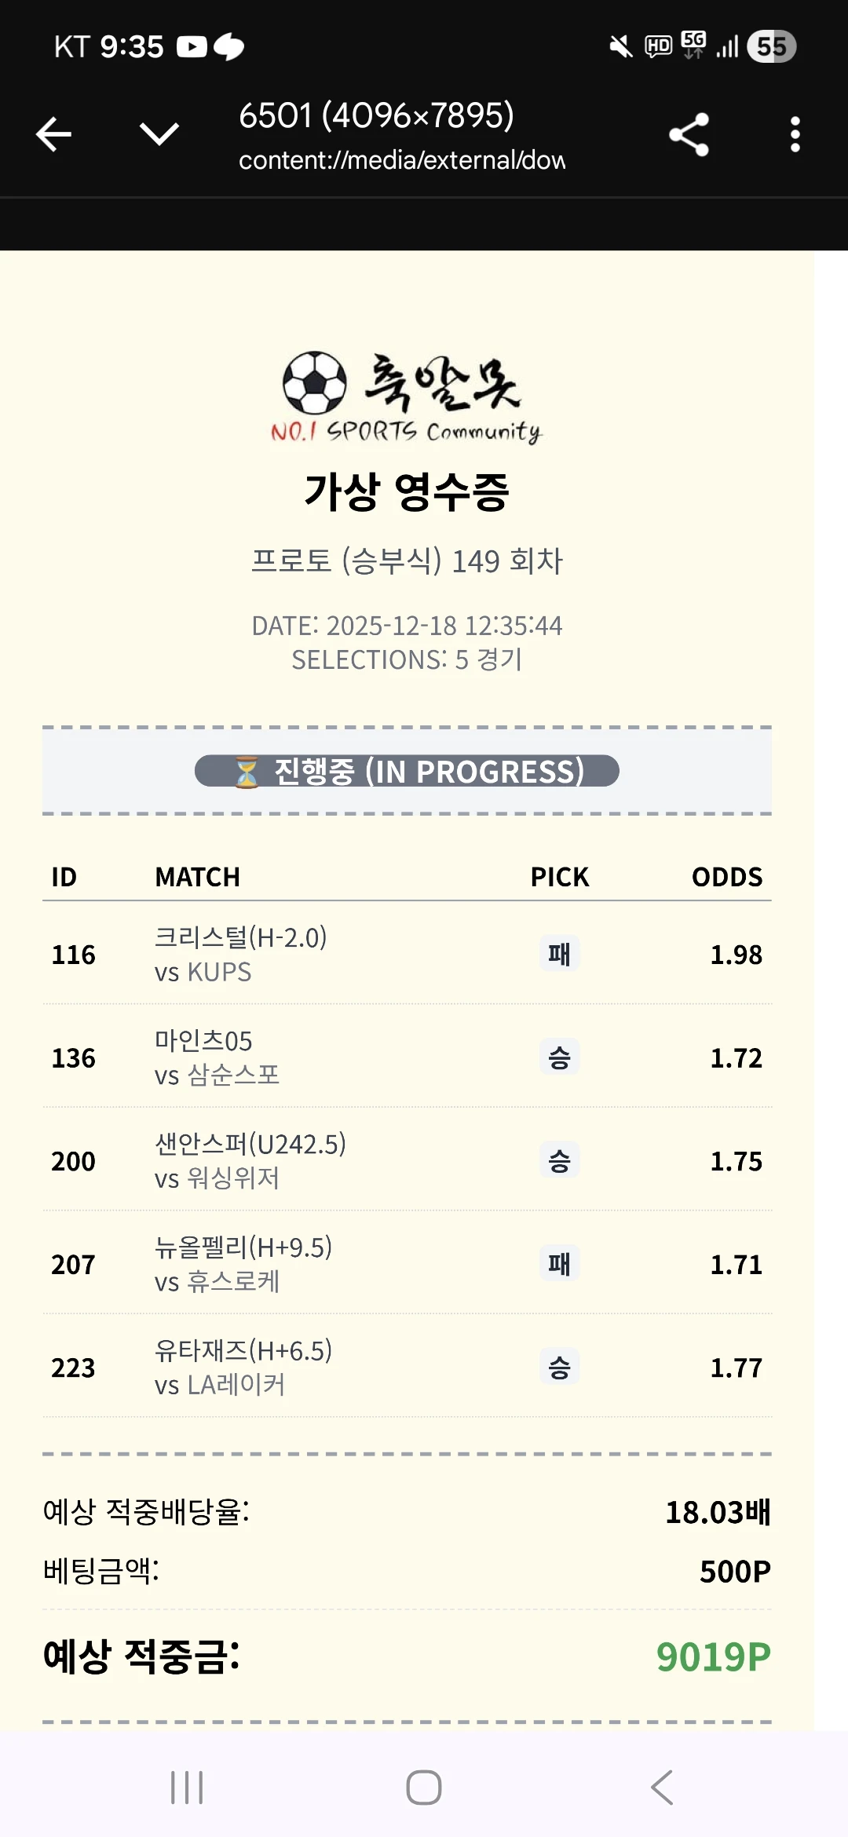Tap the YouTube icon in status bar
This screenshot has width=848, height=1837.
pyautogui.click(x=192, y=47)
